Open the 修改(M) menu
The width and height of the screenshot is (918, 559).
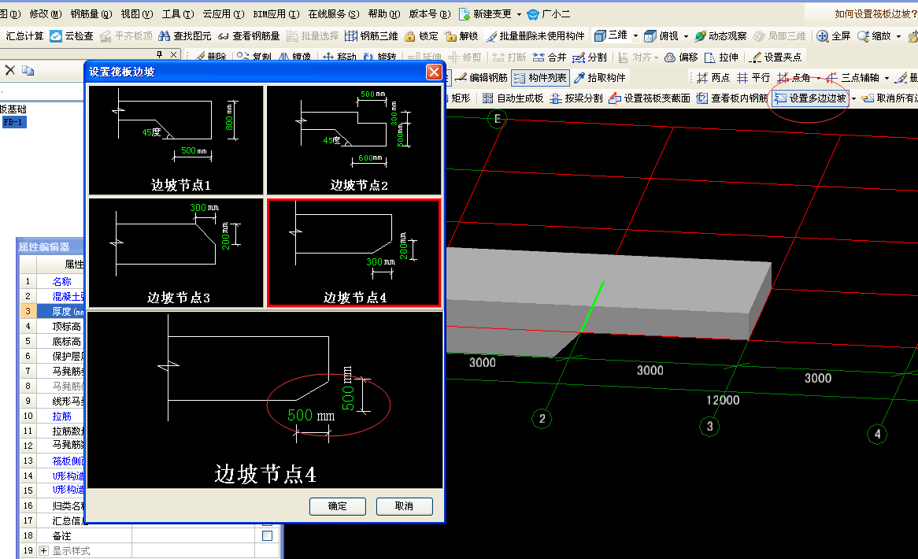click(x=46, y=14)
